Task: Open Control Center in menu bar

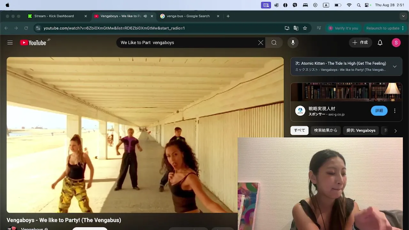Action: click(367, 5)
